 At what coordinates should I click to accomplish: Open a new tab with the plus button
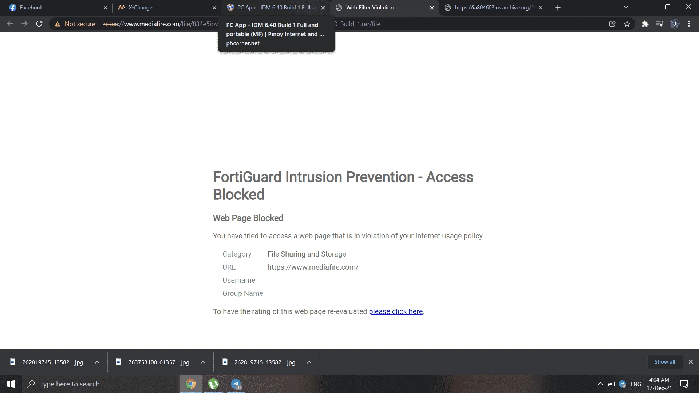[558, 8]
